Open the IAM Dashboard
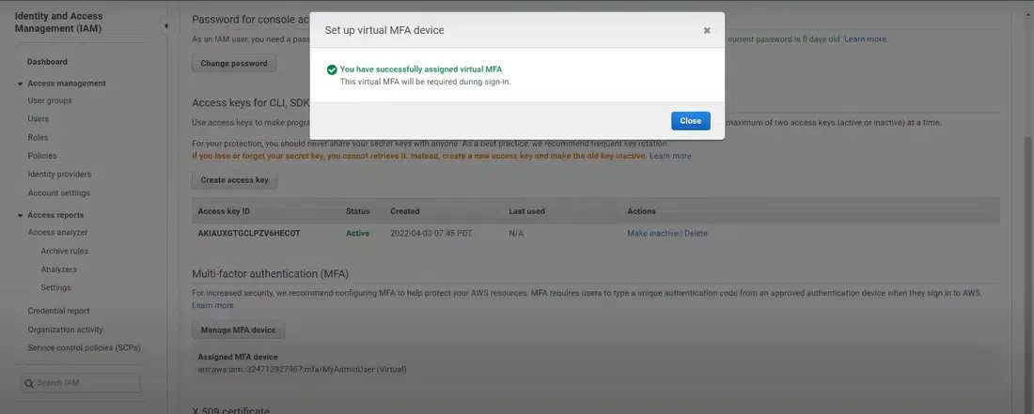1034x414 pixels. tap(47, 62)
